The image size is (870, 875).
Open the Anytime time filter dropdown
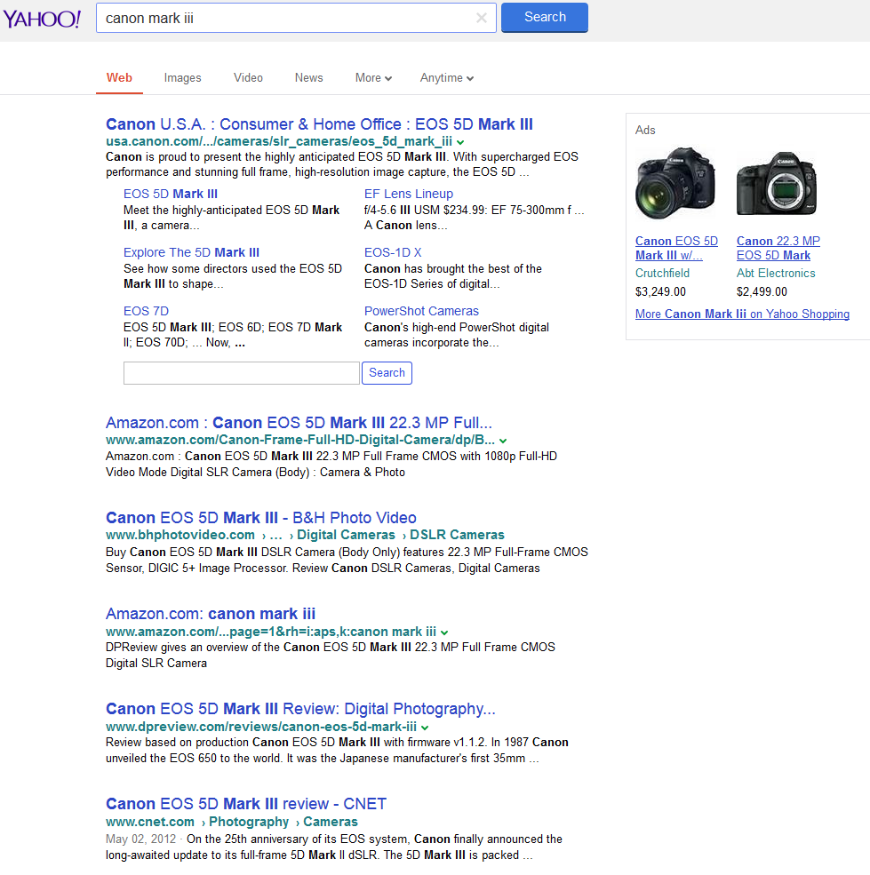(x=446, y=78)
